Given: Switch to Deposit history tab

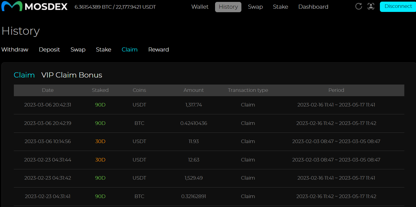Looking at the screenshot, I should pyautogui.click(x=49, y=50).
